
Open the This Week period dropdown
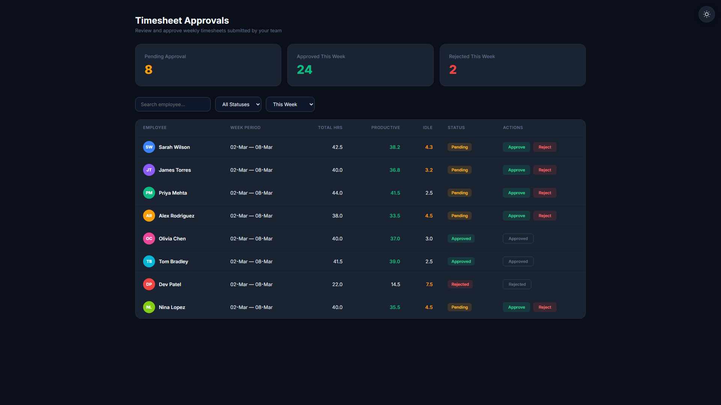point(290,104)
